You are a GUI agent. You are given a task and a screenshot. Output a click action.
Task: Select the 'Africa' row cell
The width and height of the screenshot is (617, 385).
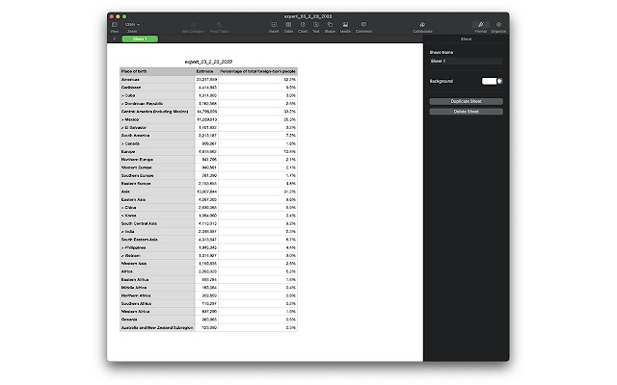point(157,271)
